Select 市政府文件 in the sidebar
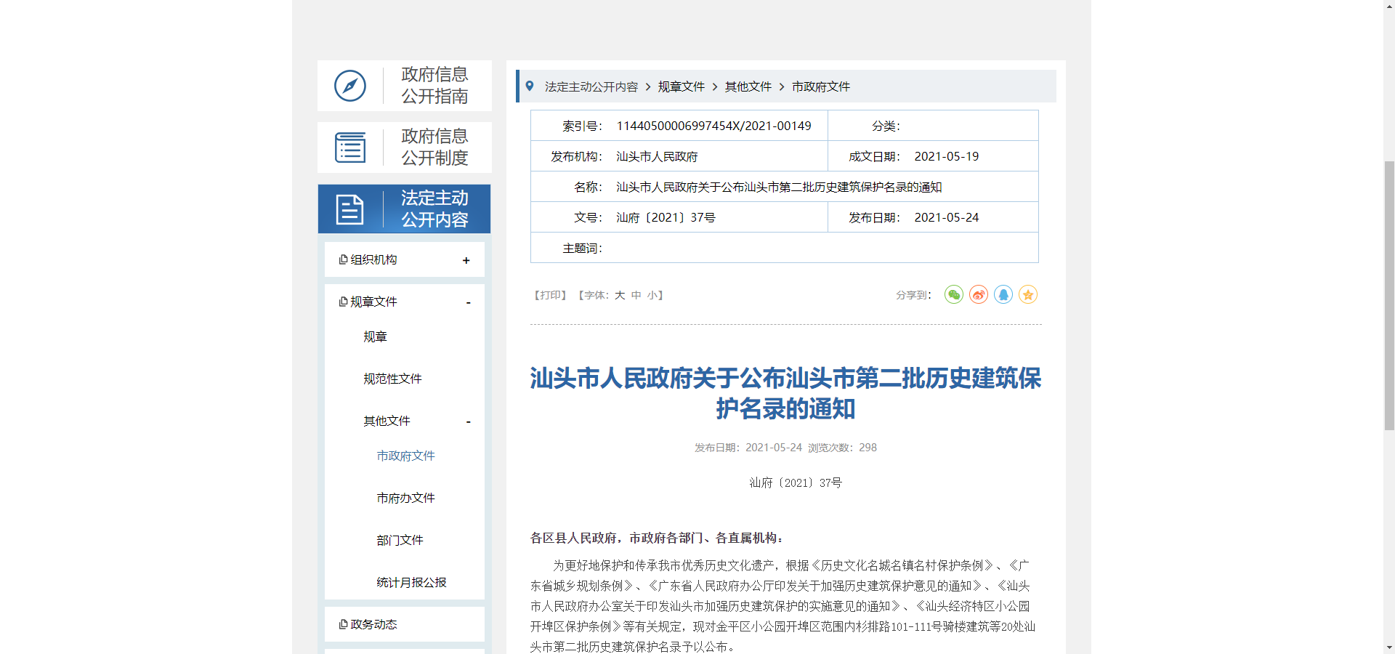The image size is (1395, 654). pos(405,456)
